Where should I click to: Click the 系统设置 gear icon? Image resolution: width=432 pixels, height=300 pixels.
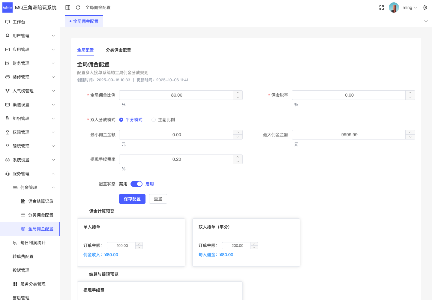[x=7, y=160]
